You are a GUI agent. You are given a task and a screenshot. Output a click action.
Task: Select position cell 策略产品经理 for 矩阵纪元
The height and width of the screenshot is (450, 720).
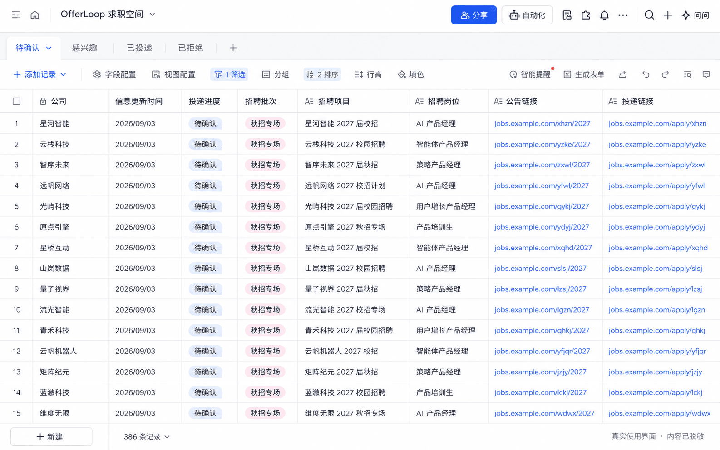(x=449, y=372)
